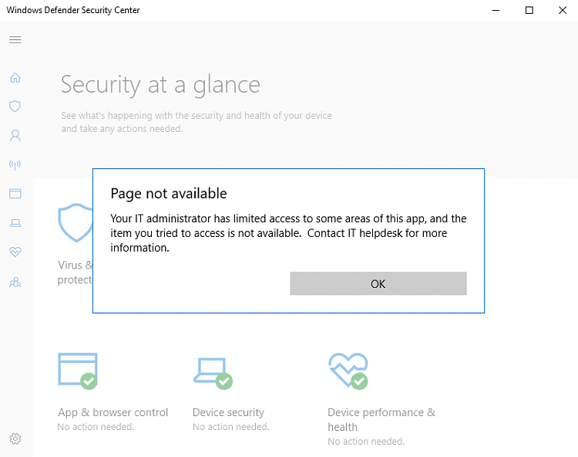Viewport: 578px width, 457px height.
Task: Select the large Device security laptop tile icon
Action: tap(213, 373)
